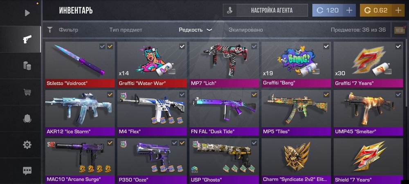This screenshot has width=409, height=184.
Task: Open the Фильтр filter options
Action: [x=68, y=30]
